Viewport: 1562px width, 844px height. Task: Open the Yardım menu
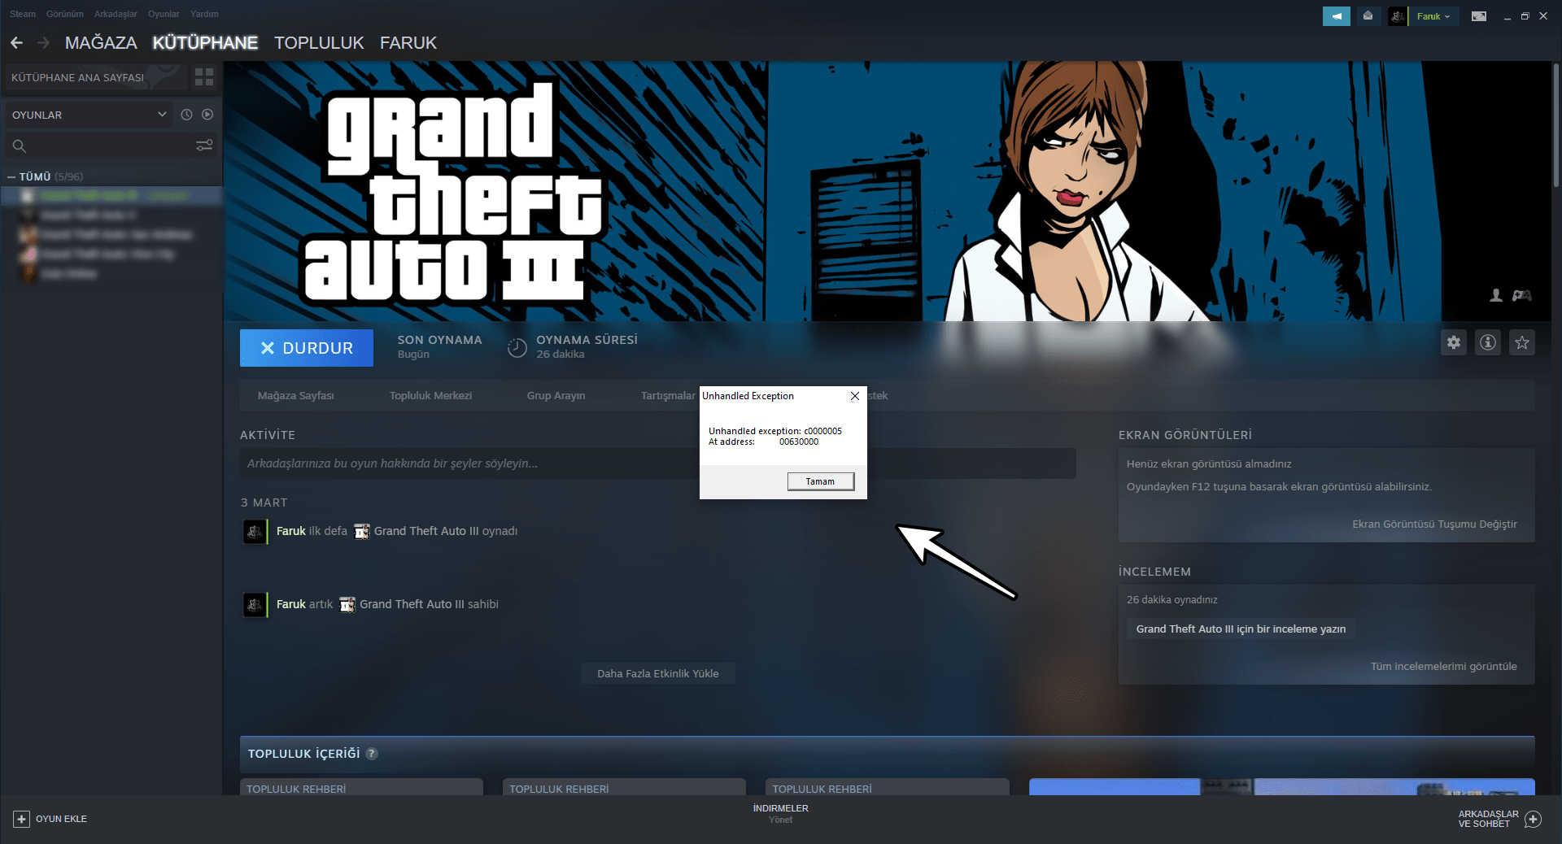pos(204,14)
